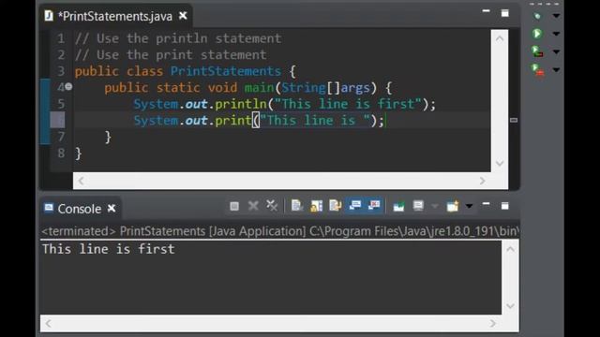Click 'String' parameter type in main signature

click(x=304, y=88)
